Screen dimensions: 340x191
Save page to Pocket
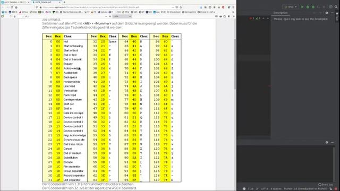coord(177,7)
